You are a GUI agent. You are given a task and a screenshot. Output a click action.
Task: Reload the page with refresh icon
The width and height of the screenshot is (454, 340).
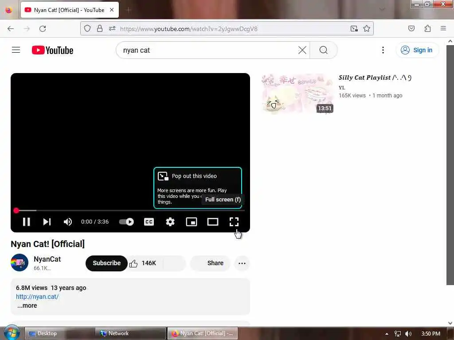click(x=43, y=29)
